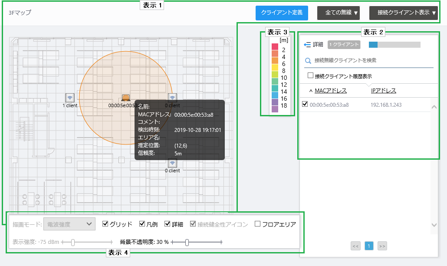Click the 3Fマップ title text

[x=20, y=13]
